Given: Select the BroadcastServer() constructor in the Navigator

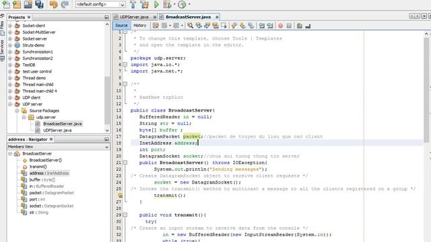Looking at the screenshot, I should click(45, 160).
